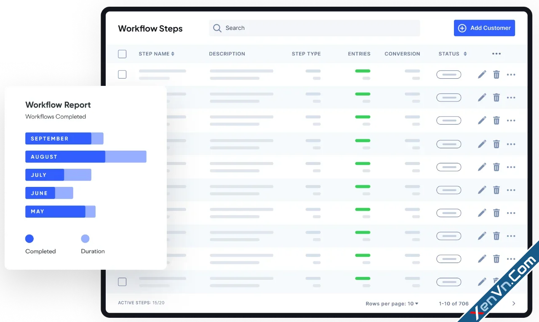Screen dimensions: 539x322
Task: Open the three-dot menu of the second row
Action: (511, 98)
